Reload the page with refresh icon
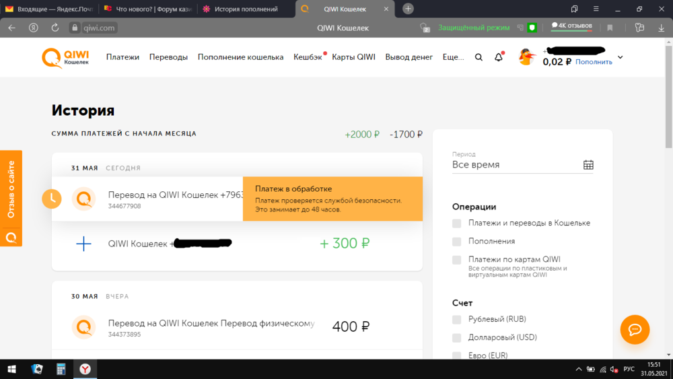 point(55,28)
